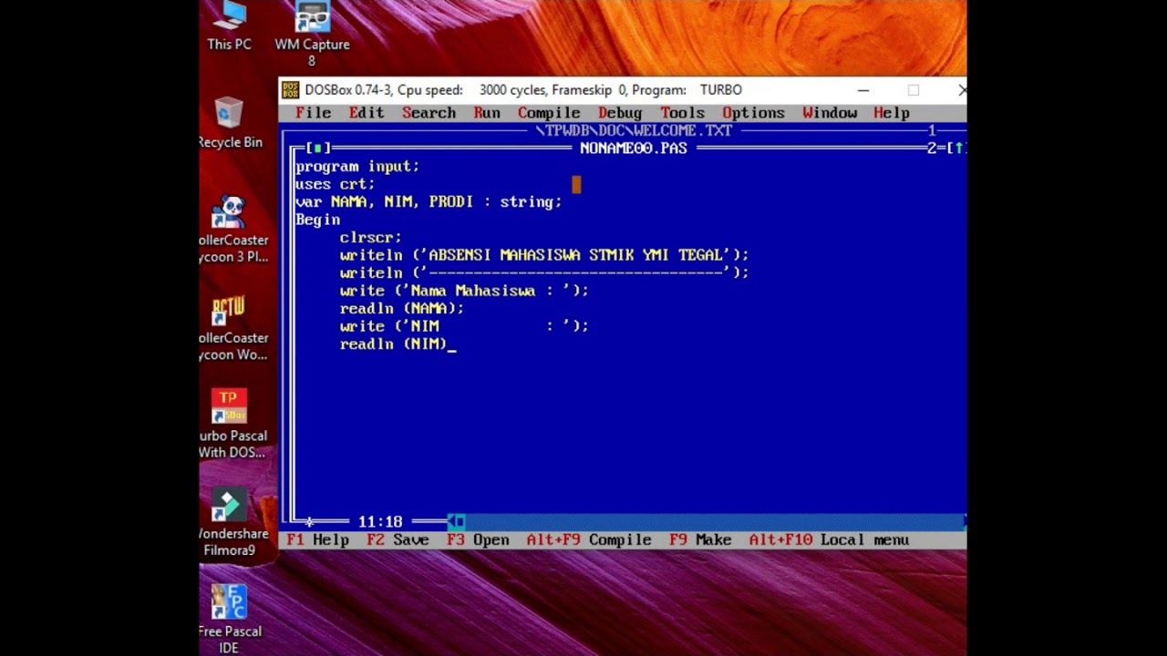
Task: Click Alt+F9 Compile in status bar
Action: click(589, 540)
